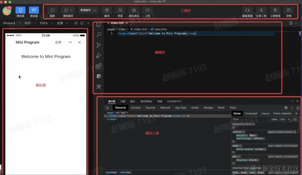Switch to the COMMENTS tab
The height and width of the screenshot is (175, 302).
click(174, 101)
